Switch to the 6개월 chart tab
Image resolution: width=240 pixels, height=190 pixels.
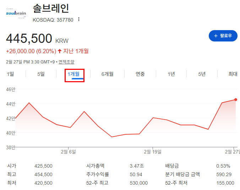108,74
